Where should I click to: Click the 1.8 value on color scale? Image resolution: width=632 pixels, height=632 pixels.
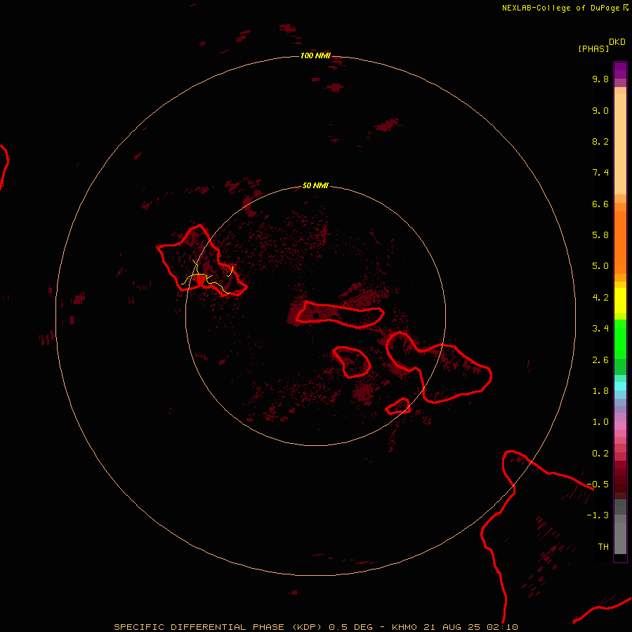[x=600, y=391]
